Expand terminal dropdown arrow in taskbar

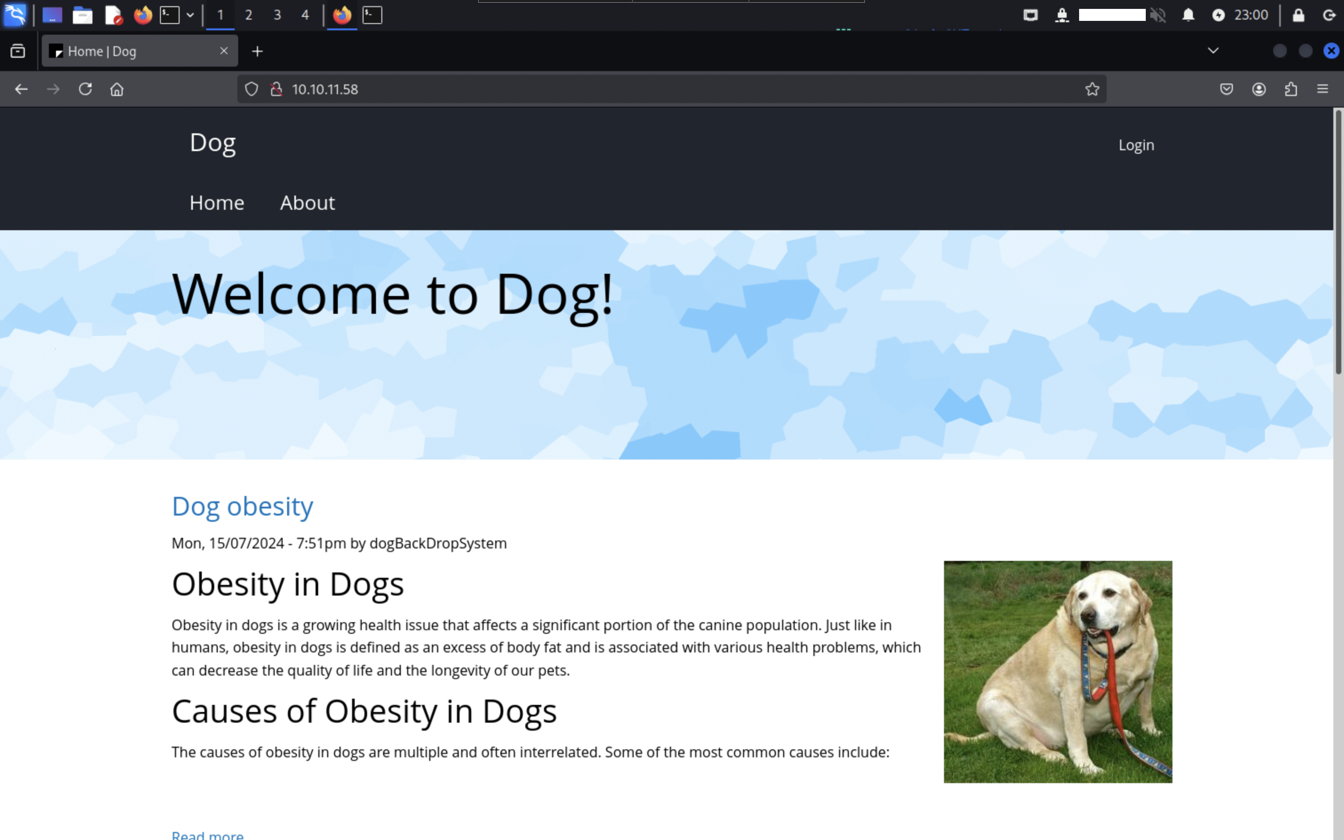point(190,15)
